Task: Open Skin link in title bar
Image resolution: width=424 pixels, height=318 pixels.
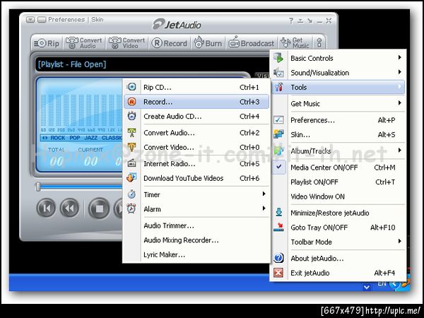Action: click(x=98, y=20)
